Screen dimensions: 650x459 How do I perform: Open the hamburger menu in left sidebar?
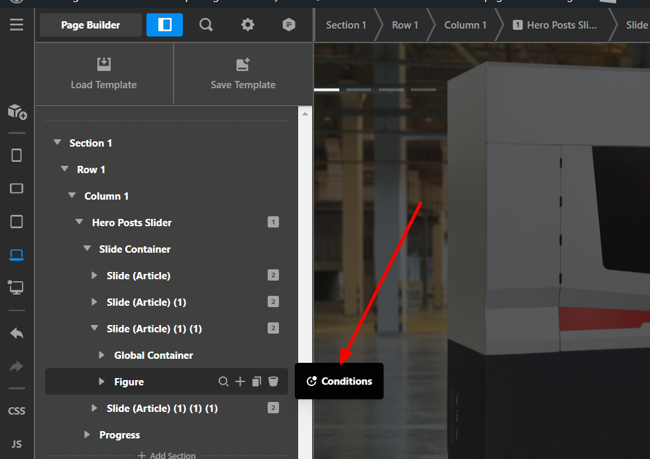[17, 25]
